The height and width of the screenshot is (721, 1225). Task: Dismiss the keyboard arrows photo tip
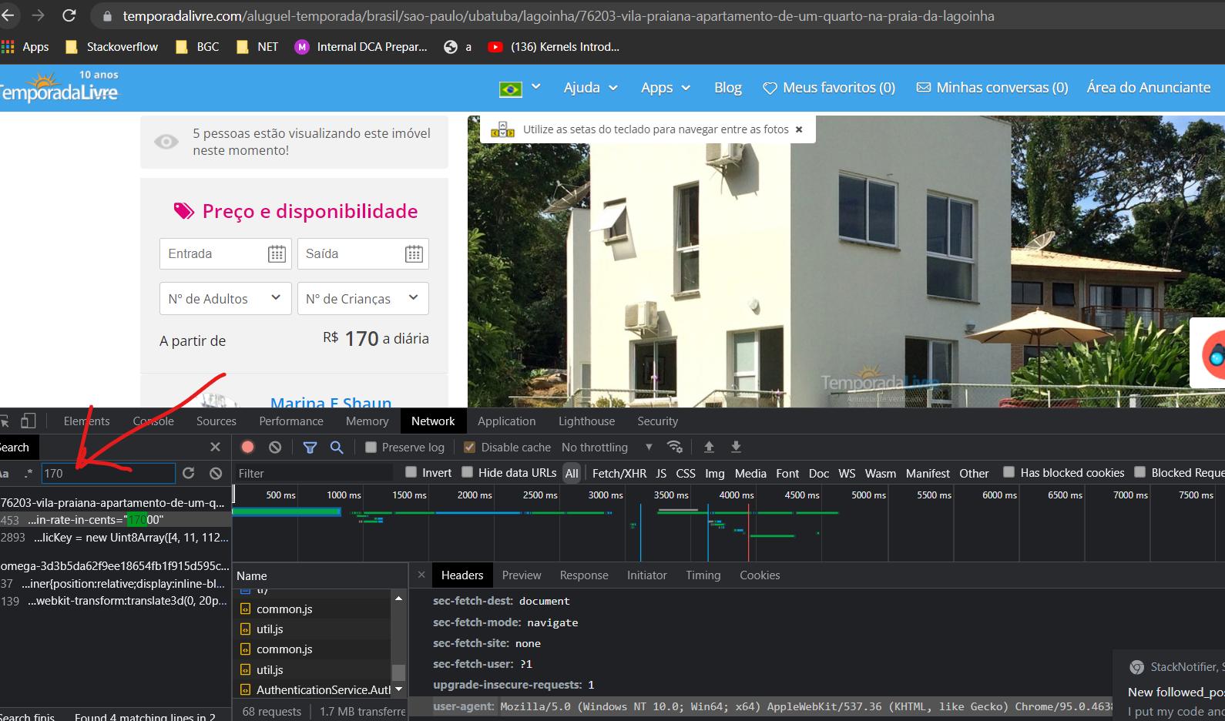point(799,129)
